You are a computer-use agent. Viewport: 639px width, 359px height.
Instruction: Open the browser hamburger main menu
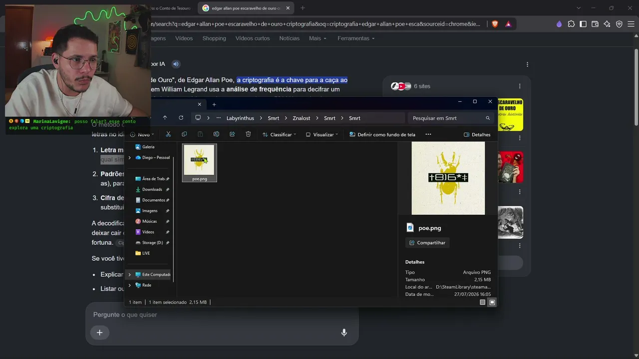[x=631, y=24]
